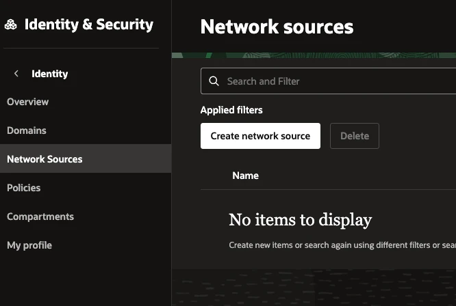Click the Identity & Security heading
The width and height of the screenshot is (456, 306).
(89, 25)
